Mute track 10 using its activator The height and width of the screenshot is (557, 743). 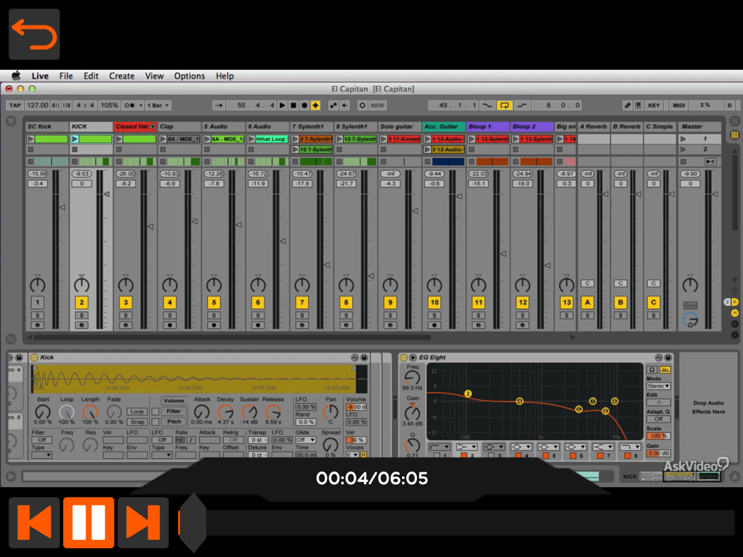point(434,302)
